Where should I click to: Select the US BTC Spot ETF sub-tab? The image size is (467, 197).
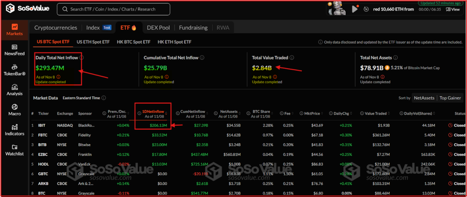[x=53, y=42]
